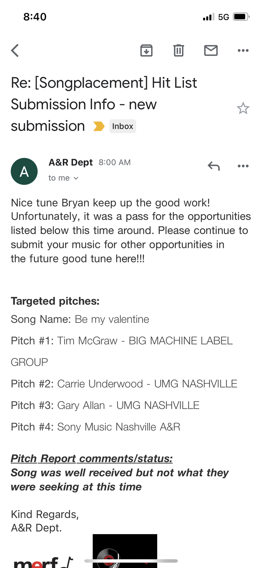
Task: Tap the cellular signal bars icon
Action: tap(209, 17)
